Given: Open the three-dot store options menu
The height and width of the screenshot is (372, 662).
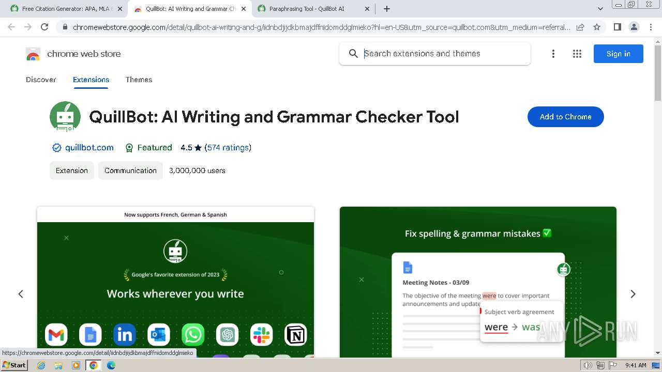Looking at the screenshot, I should (x=553, y=54).
